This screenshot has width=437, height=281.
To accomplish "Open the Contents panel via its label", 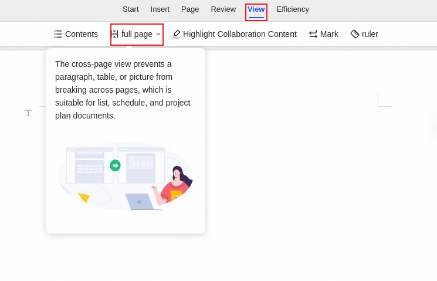I will tap(82, 34).
